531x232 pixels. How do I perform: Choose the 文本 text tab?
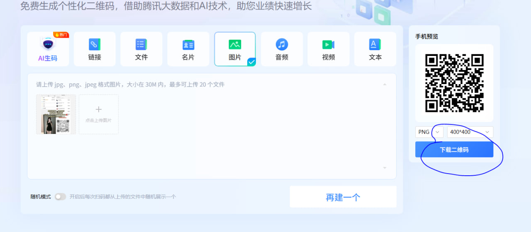(375, 49)
